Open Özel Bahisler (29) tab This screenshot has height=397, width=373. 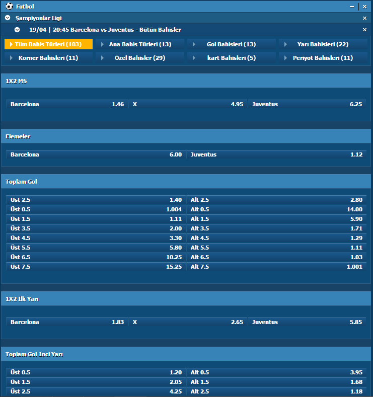click(x=140, y=58)
